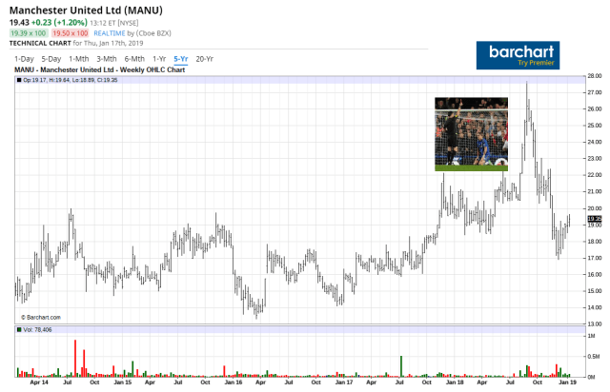Switch to the 5-Day range
The width and height of the screenshot is (610, 392).
click(51, 59)
